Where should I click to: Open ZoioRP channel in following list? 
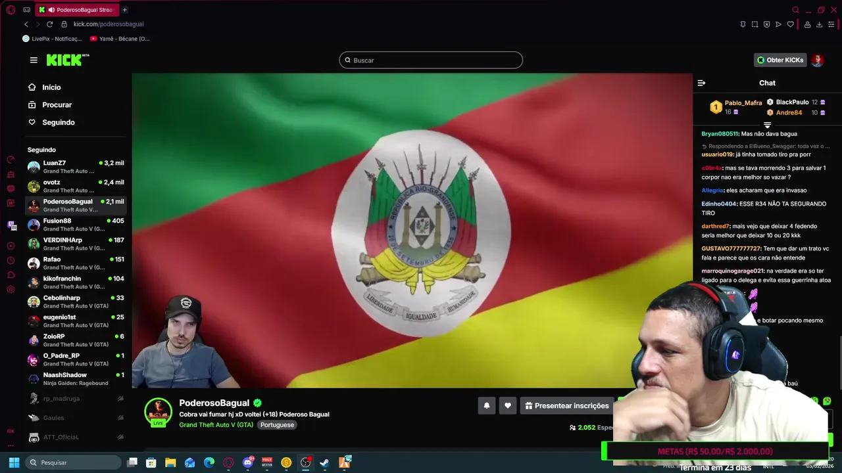pyautogui.click(x=76, y=340)
